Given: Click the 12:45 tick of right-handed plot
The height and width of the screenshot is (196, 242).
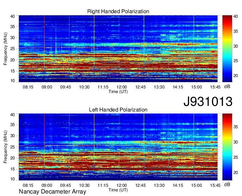Looking at the screenshot, I should [x=141, y=87].
